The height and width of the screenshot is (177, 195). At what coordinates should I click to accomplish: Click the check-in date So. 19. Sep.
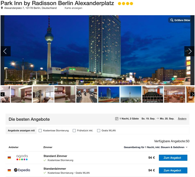coord(148,119)
